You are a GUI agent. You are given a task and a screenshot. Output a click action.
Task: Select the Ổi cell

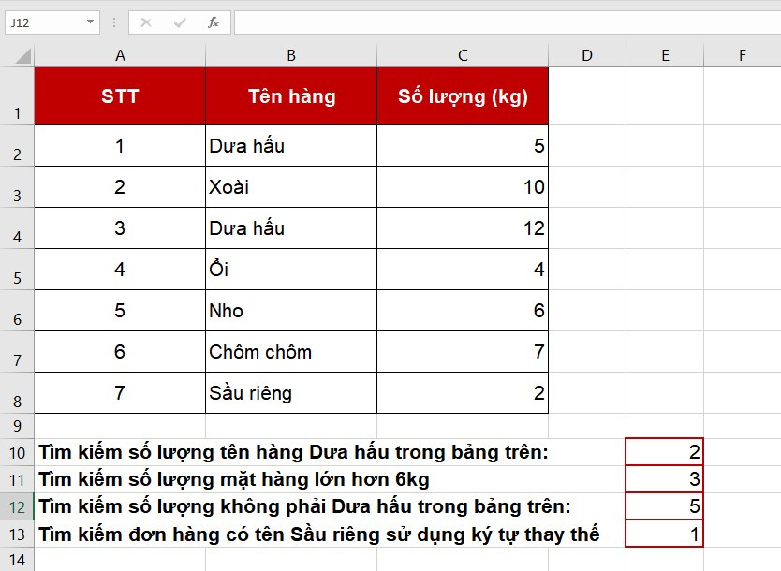pos(291,270)
